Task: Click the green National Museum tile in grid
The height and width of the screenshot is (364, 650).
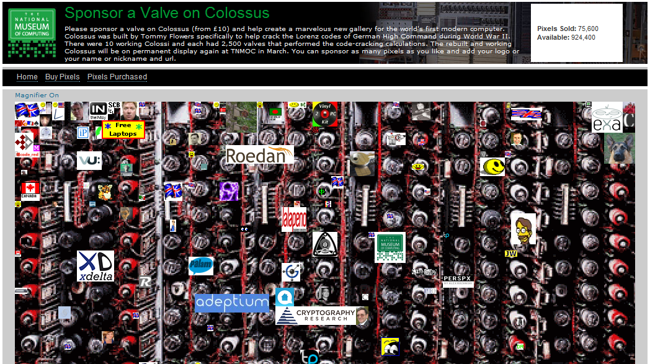Action: [x=390, y=247]
